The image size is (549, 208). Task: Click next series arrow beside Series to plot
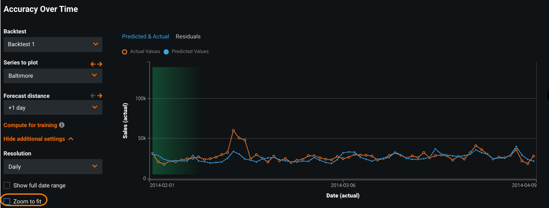pyautogui.click(x=100, y=64)
